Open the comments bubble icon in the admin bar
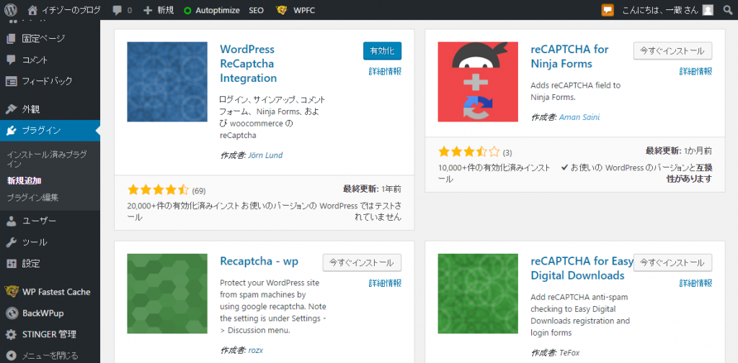Image resolution: width=738 pixels, height=363 pixels. [x=117, y=10]
